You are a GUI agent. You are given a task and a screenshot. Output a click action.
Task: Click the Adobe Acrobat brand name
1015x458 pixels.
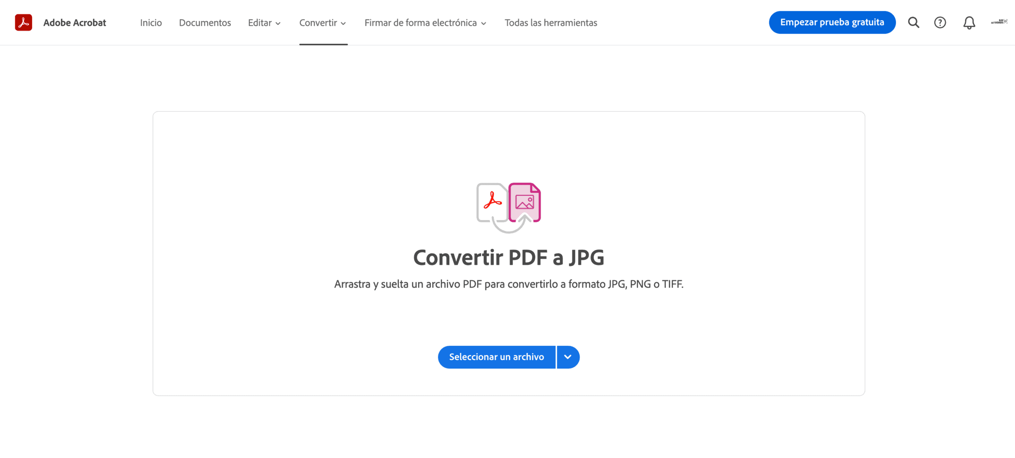coord(75,23)
